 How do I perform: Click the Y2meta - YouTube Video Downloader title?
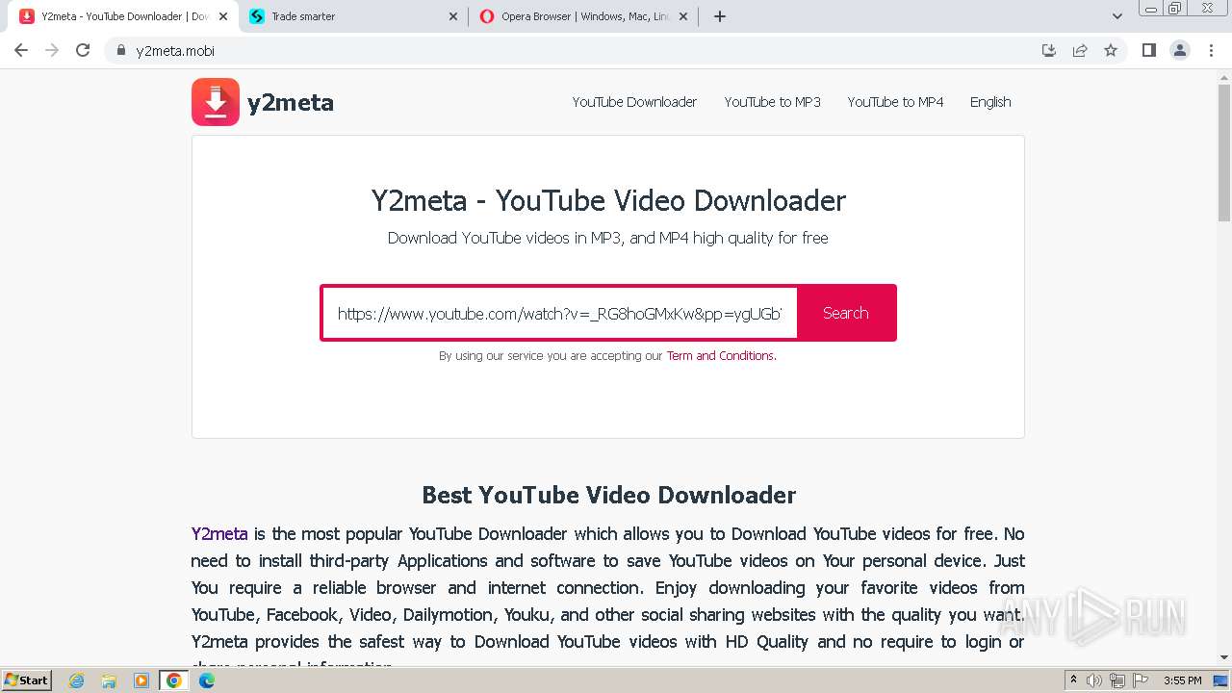pyautogui.click(x=608, y=200)
